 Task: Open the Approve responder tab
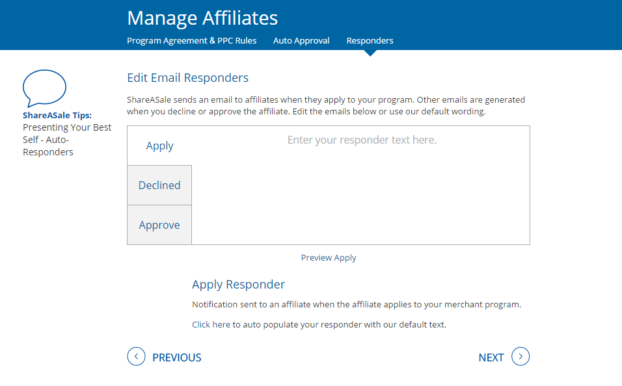point(159,225)
